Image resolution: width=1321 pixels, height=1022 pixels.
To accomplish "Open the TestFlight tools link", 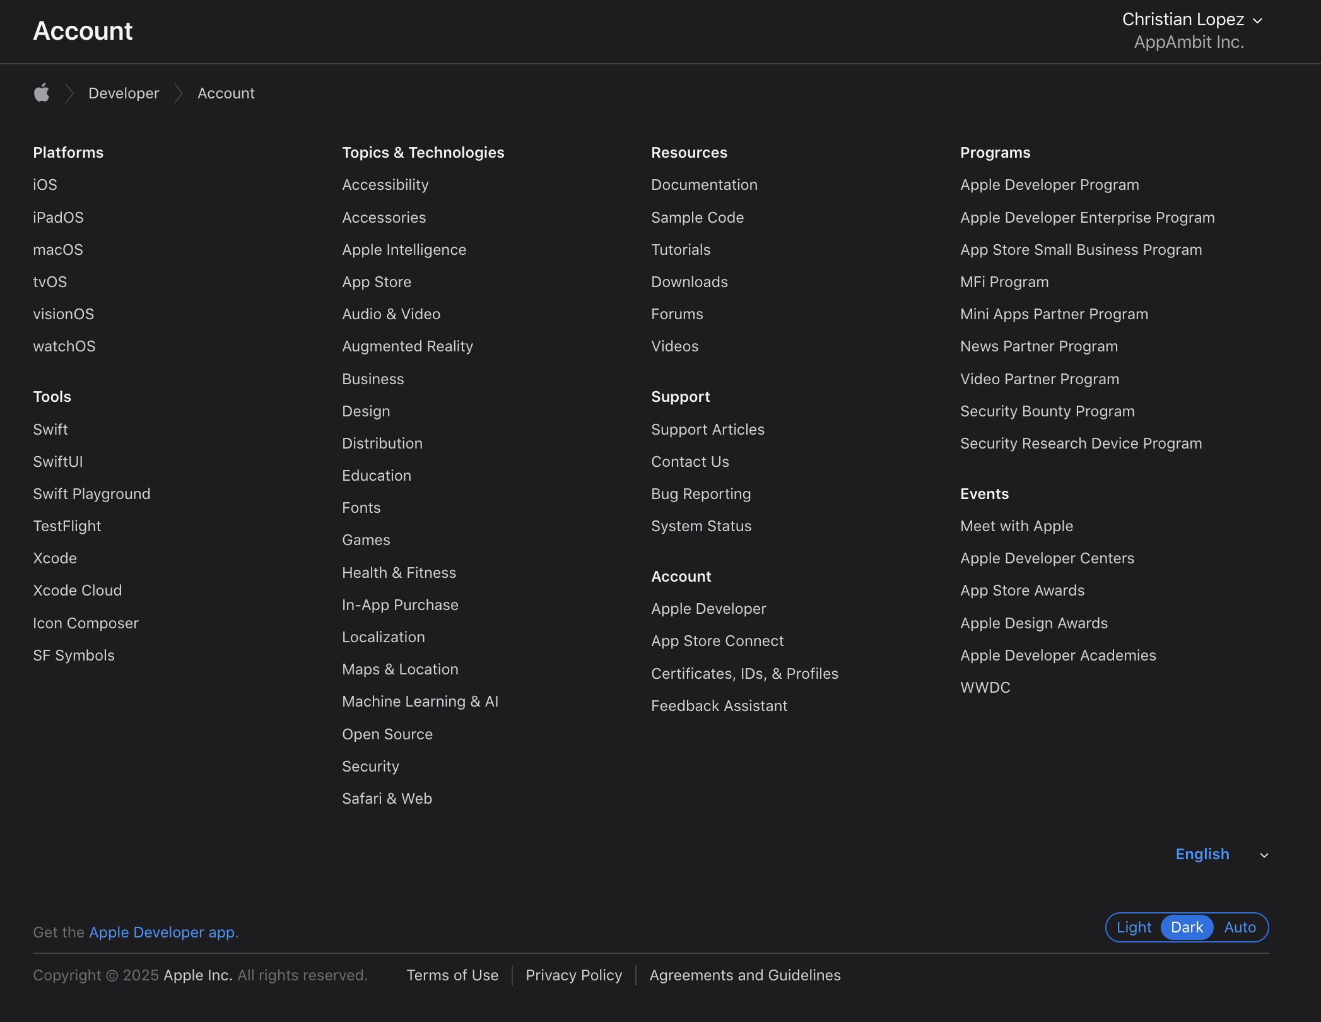I will click(x=67, y=526).
